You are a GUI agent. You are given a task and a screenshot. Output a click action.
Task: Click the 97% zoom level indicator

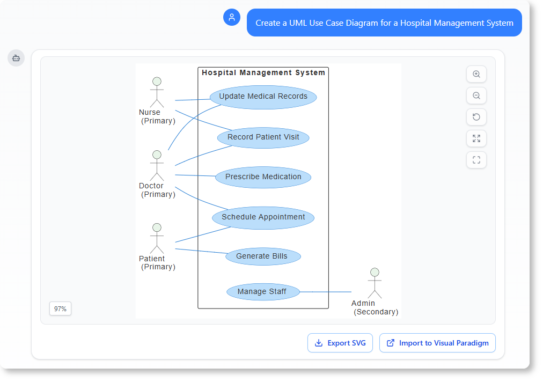60,308
